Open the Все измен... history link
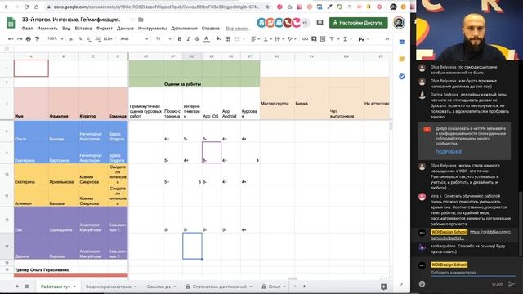This screenshot has height=294, width=523. tap(238, 29)
